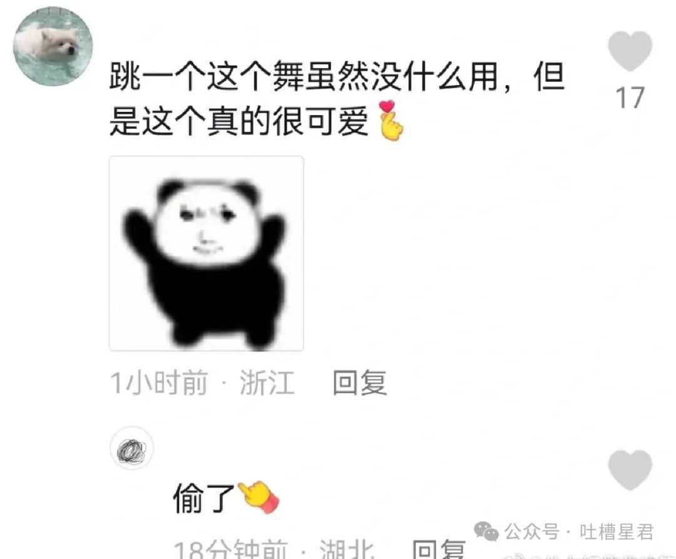Click the 浙江 location label
This screenshot has height=559, width=676.
(267, 383)
